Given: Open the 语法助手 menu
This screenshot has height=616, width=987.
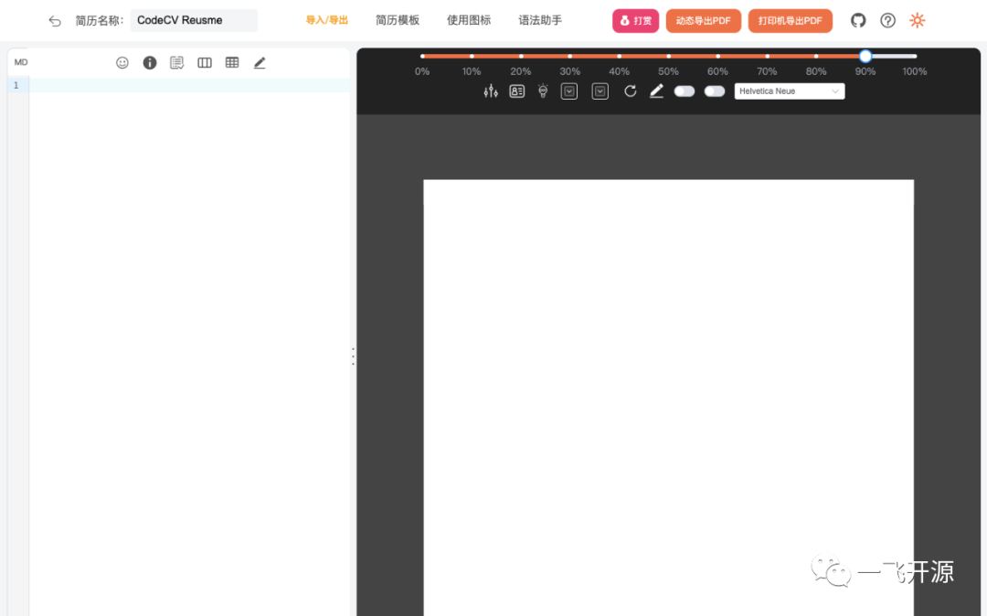Looking at the screenshot, I should [x=539, y=20].
